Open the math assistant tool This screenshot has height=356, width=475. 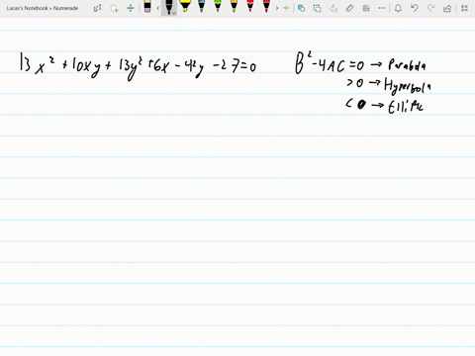click(366, 8)
